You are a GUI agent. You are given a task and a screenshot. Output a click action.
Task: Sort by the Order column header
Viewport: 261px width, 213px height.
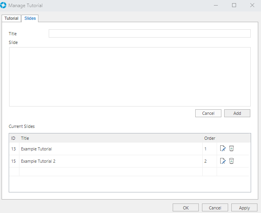210,138
